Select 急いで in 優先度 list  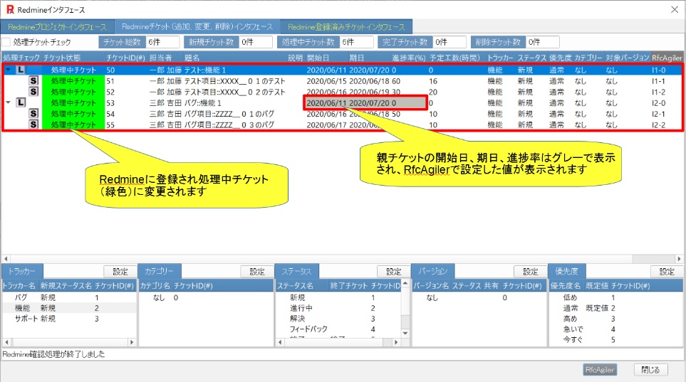(573, 329)
